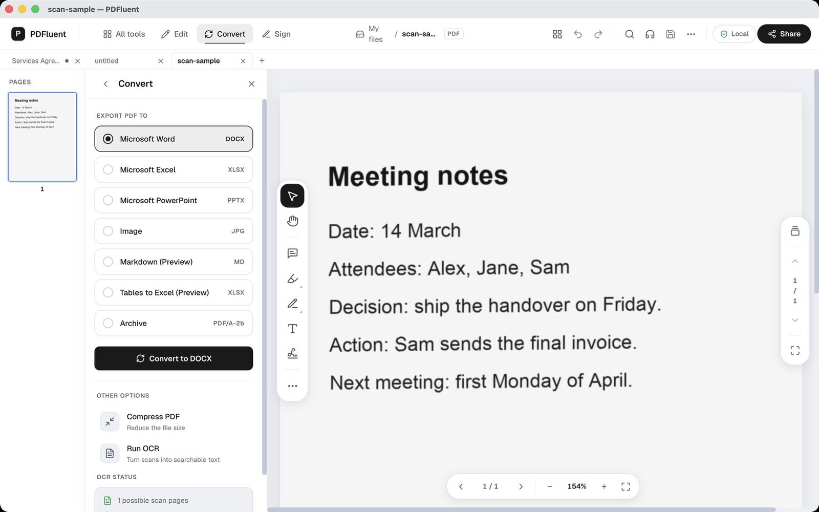Switch to the Edit mode
819x512 pixels.
[175, 34]
